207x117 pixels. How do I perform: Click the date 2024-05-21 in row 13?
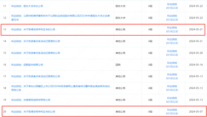196,29
